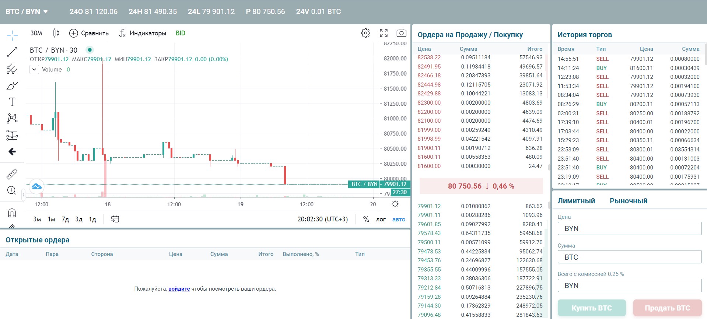Click the Цена BYN input field
The height and width of the screenshot is (319, 707).
630,228
